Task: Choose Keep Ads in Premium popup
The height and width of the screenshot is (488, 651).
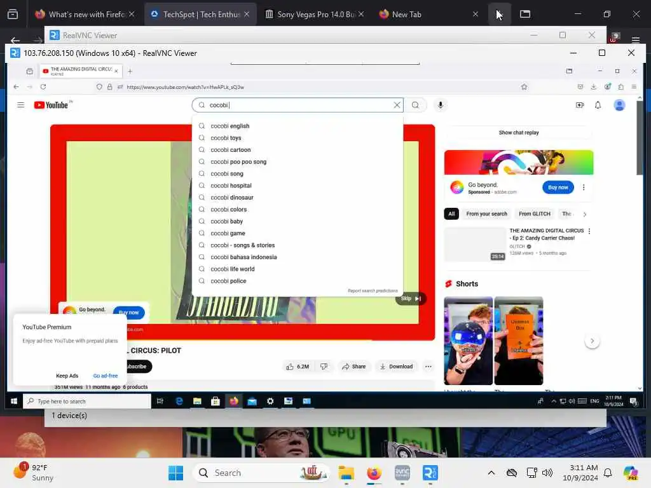Action: [x=67, y=376]
